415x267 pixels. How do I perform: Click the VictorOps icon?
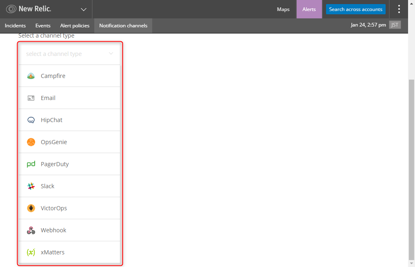click(x=31, y=208)
